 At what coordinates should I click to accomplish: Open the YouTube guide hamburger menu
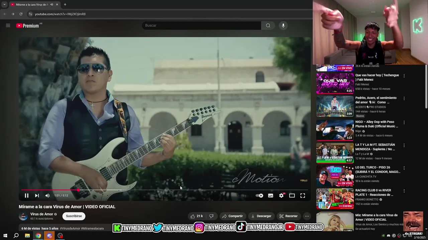pyautogui.click(x=8, y=25)
